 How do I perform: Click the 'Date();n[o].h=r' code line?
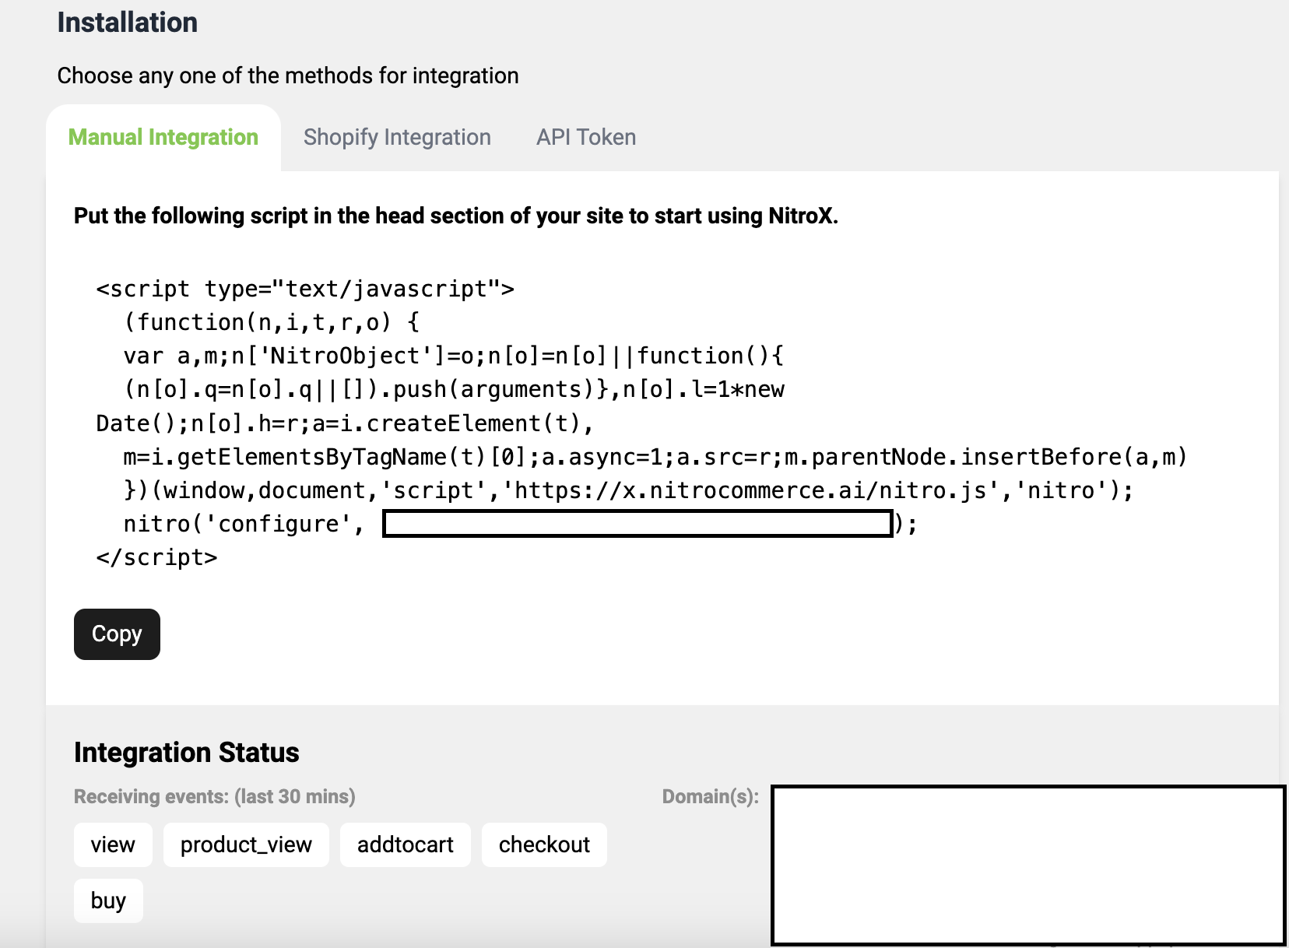coord(345,423)
